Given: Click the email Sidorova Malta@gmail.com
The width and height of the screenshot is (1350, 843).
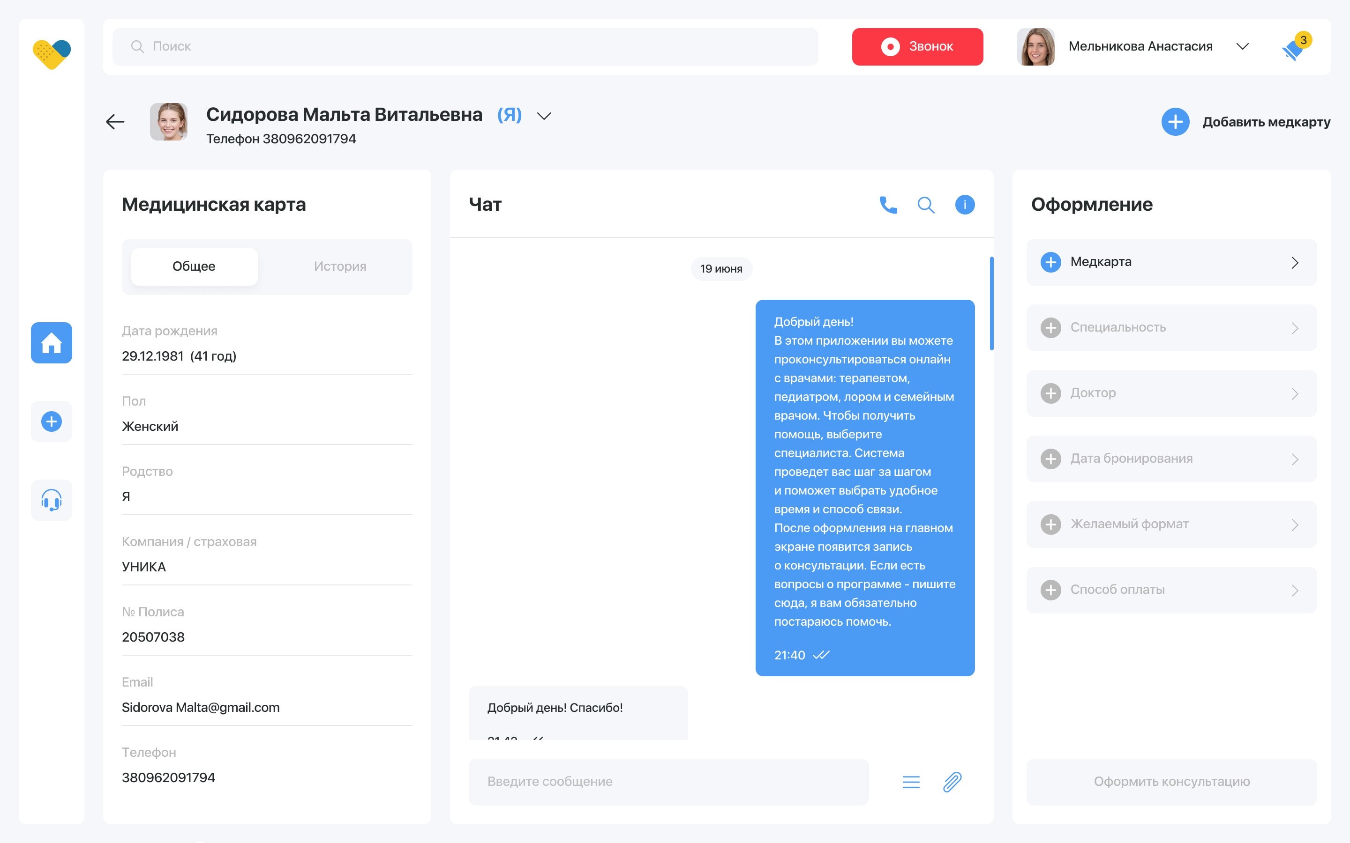Looking at the screenshot, I should pos(201,708).
